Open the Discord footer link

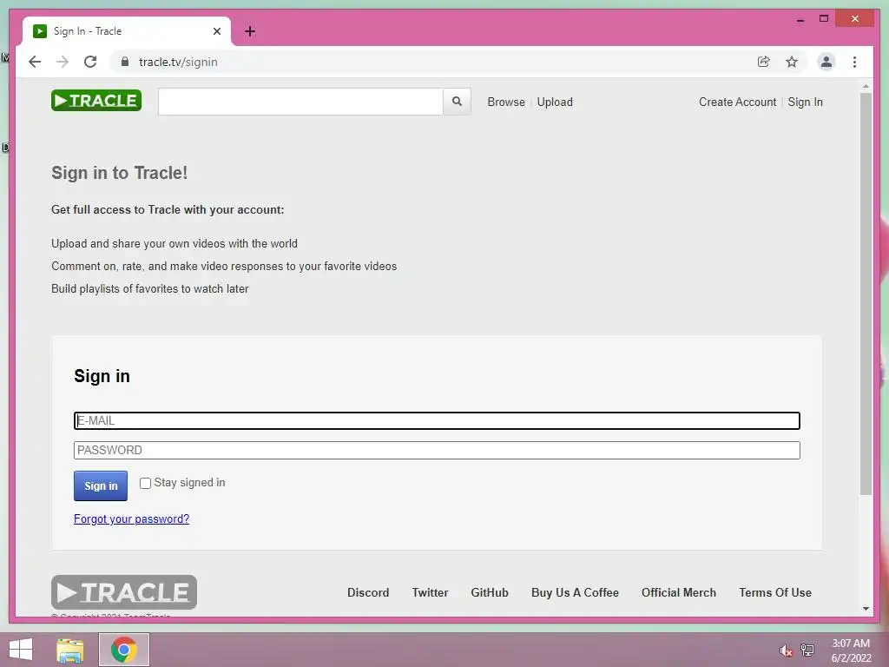click(368, 592)
